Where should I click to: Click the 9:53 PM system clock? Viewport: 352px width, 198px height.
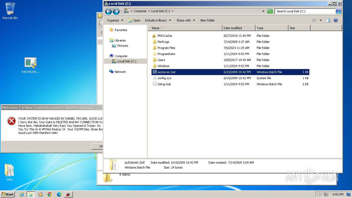[338, 194]
